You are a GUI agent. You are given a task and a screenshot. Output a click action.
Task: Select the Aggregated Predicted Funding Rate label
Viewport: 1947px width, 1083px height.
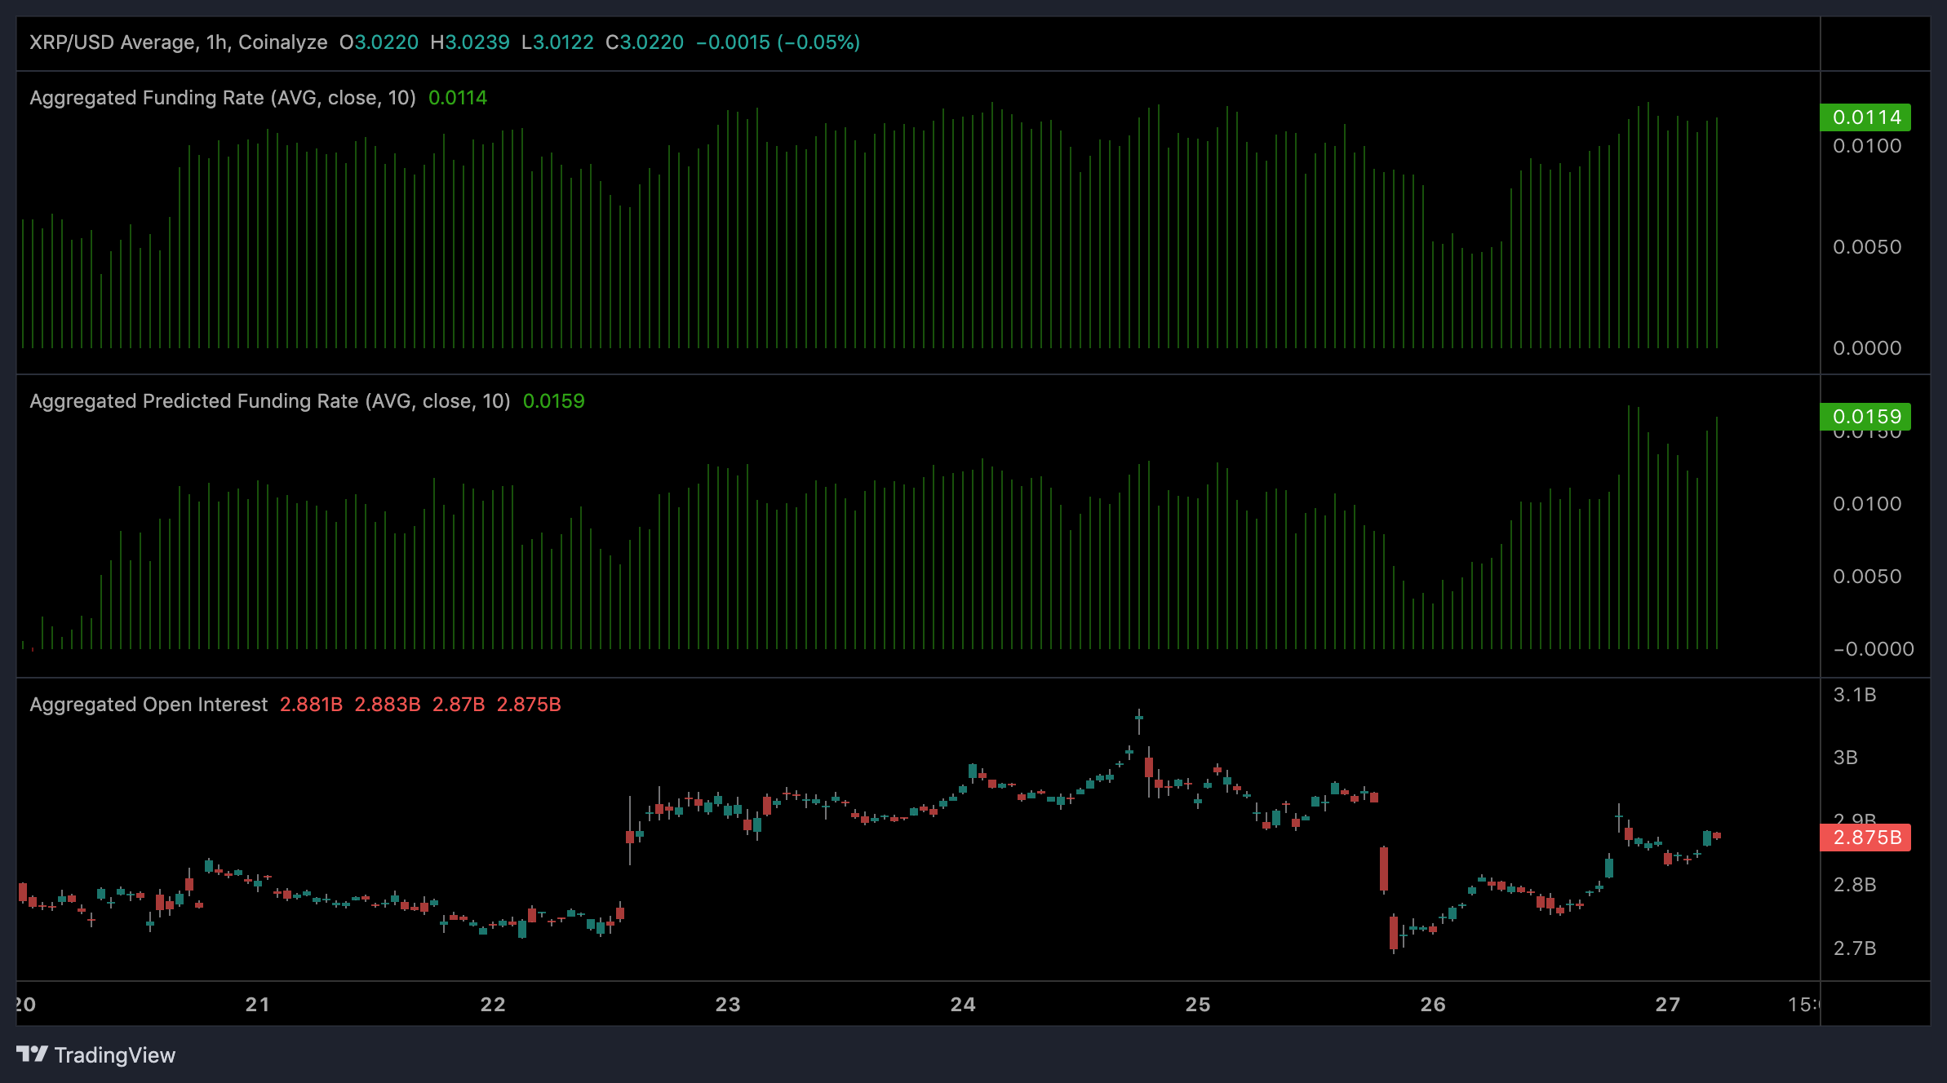[x=269, y=401]
